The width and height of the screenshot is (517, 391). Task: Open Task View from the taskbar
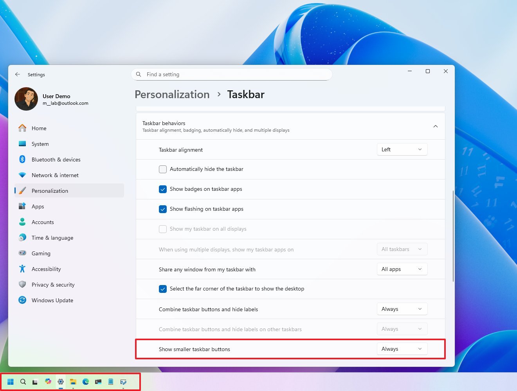[x=35, y=382]
